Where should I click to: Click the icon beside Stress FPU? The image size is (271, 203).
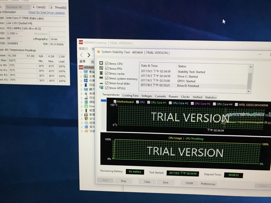pyautogui.click(x=101, y=68)
